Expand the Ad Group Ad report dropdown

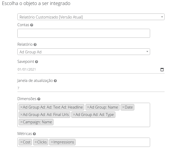[83, 52]
